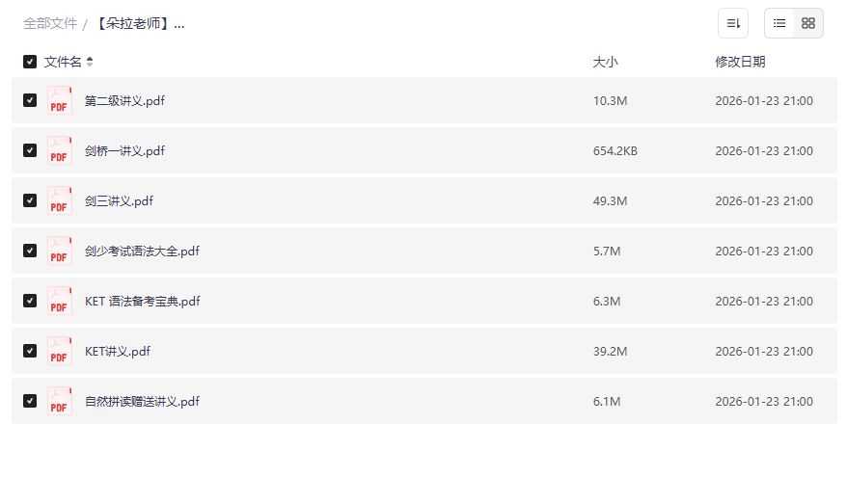The image size is (847, 477).
Task: Uncheck the 第二级讲义.pdf checkbox
Action: tap(30, 100)
